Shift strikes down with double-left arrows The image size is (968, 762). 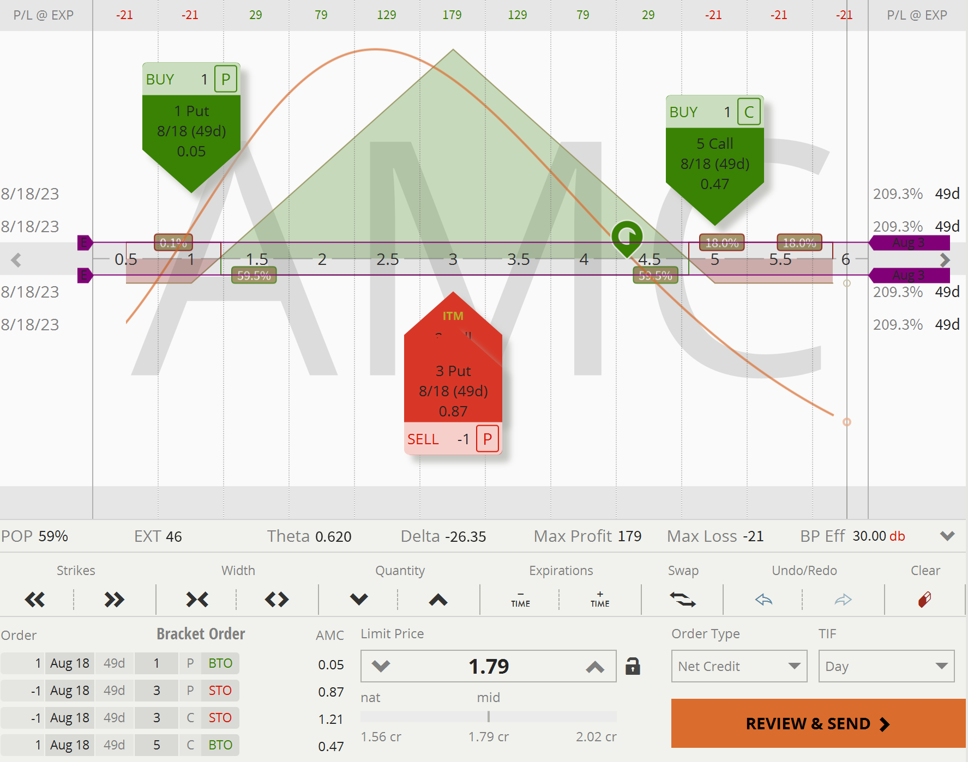click(x=35, y=600)
